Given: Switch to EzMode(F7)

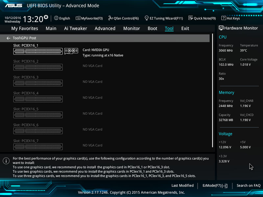Looking at the screenshot, I should point(215,186).
